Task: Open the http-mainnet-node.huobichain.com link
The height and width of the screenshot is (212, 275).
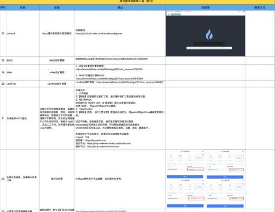Action: (109, 144)
